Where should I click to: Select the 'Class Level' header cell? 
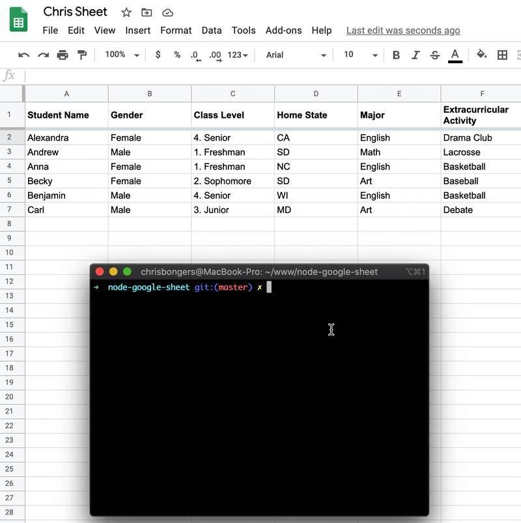click(232, 115)
